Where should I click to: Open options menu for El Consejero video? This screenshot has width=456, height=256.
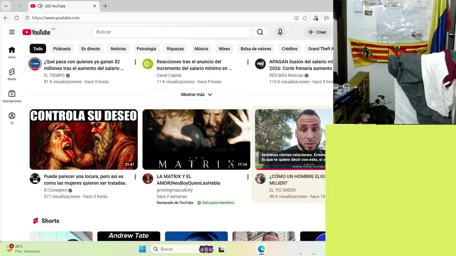[x=135, y=177]
